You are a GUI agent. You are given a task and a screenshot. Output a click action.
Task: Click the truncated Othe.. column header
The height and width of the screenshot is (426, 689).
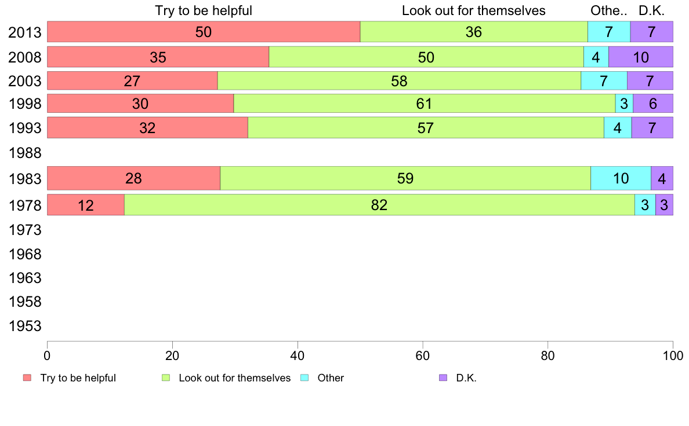coord(608,10)
